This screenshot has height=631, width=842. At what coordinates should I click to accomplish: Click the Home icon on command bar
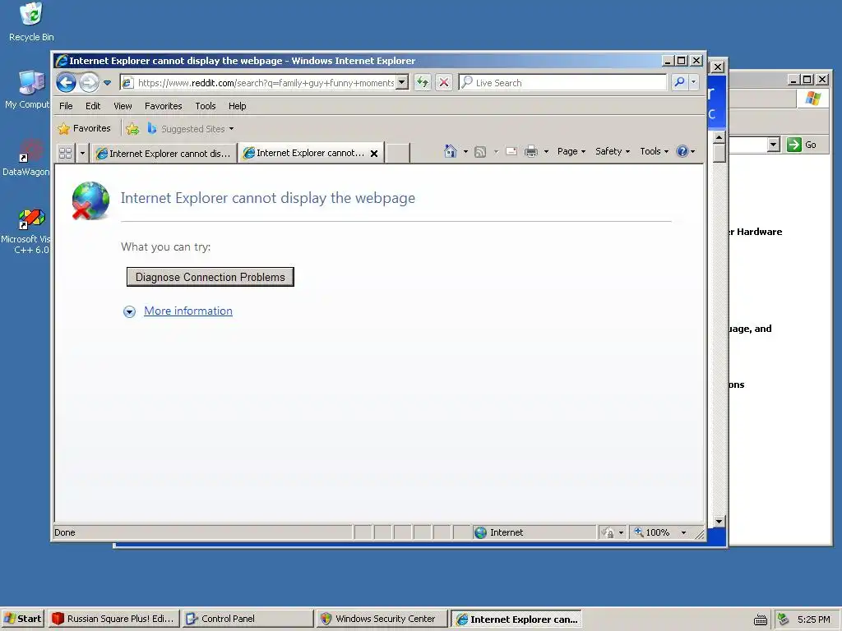point(451,151)
